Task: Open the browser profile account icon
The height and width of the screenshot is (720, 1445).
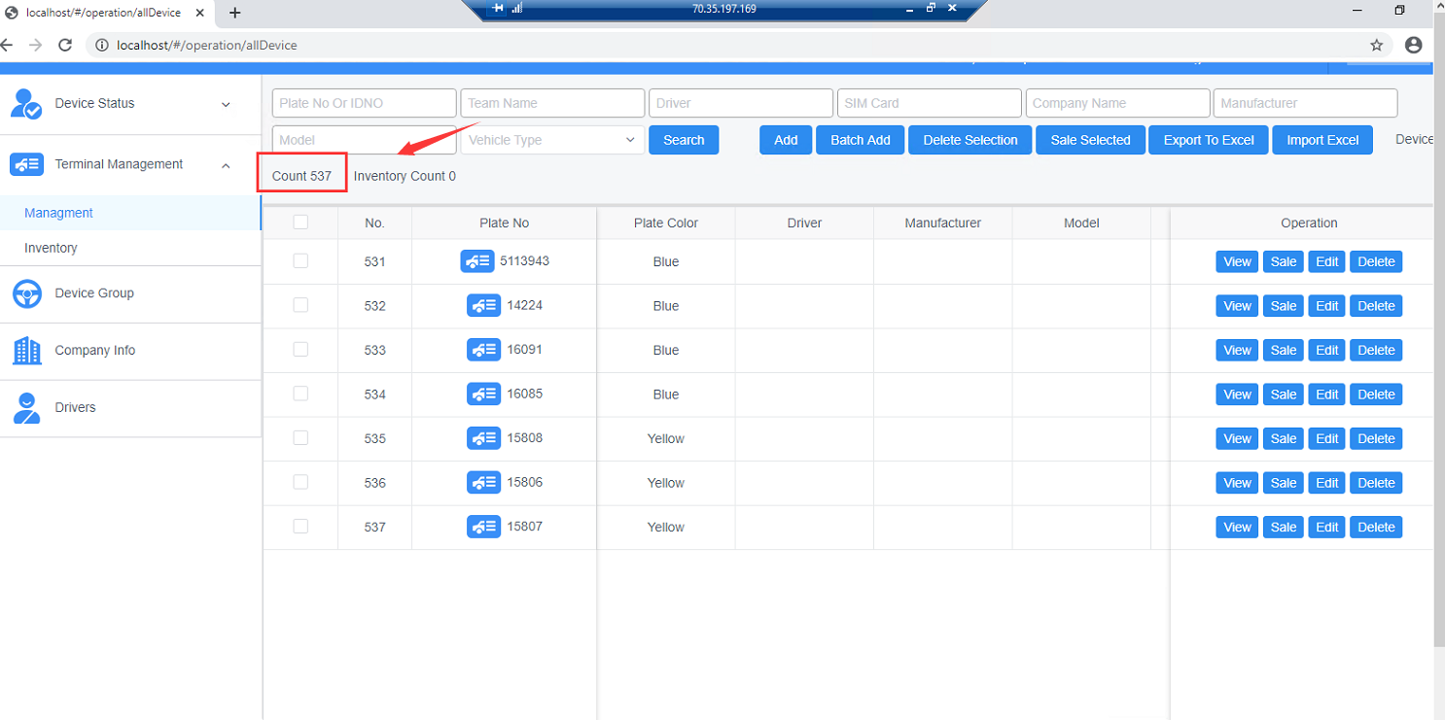Action: [1414, 45]
